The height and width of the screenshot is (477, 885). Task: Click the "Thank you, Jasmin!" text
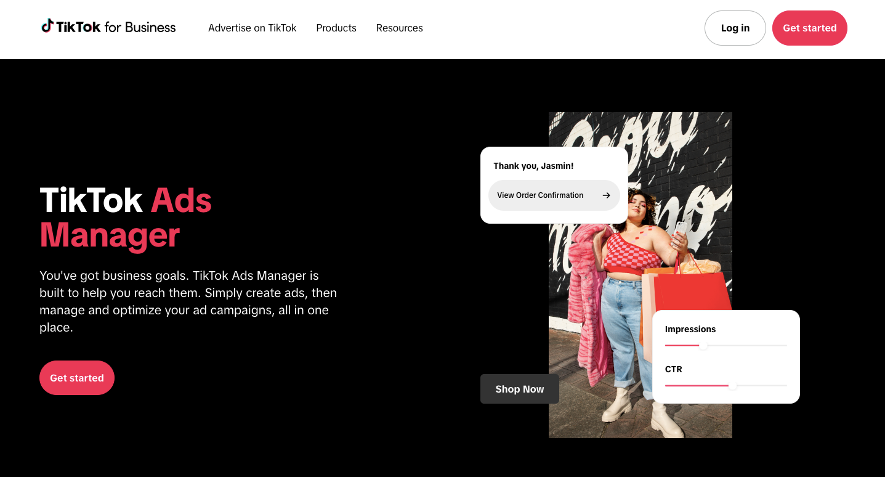coord(533,166)
